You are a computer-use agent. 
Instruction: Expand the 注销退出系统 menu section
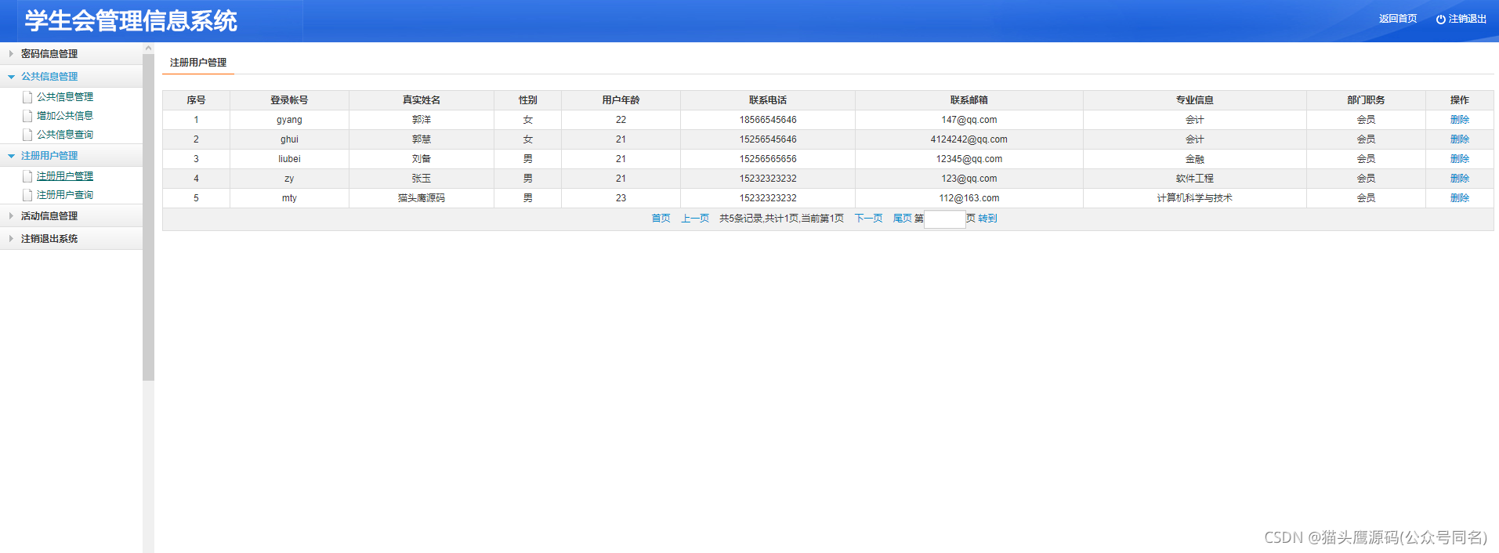tap(71, 238)
